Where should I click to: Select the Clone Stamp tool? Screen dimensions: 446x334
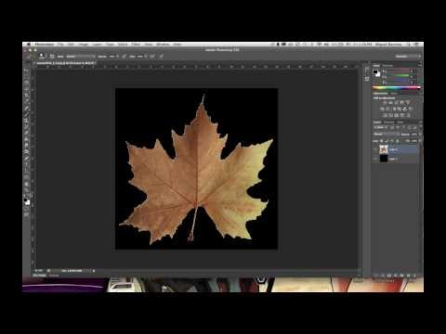point(27,121)
